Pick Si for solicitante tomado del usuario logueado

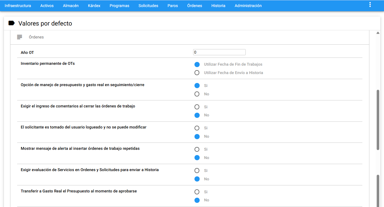point(197,128)
